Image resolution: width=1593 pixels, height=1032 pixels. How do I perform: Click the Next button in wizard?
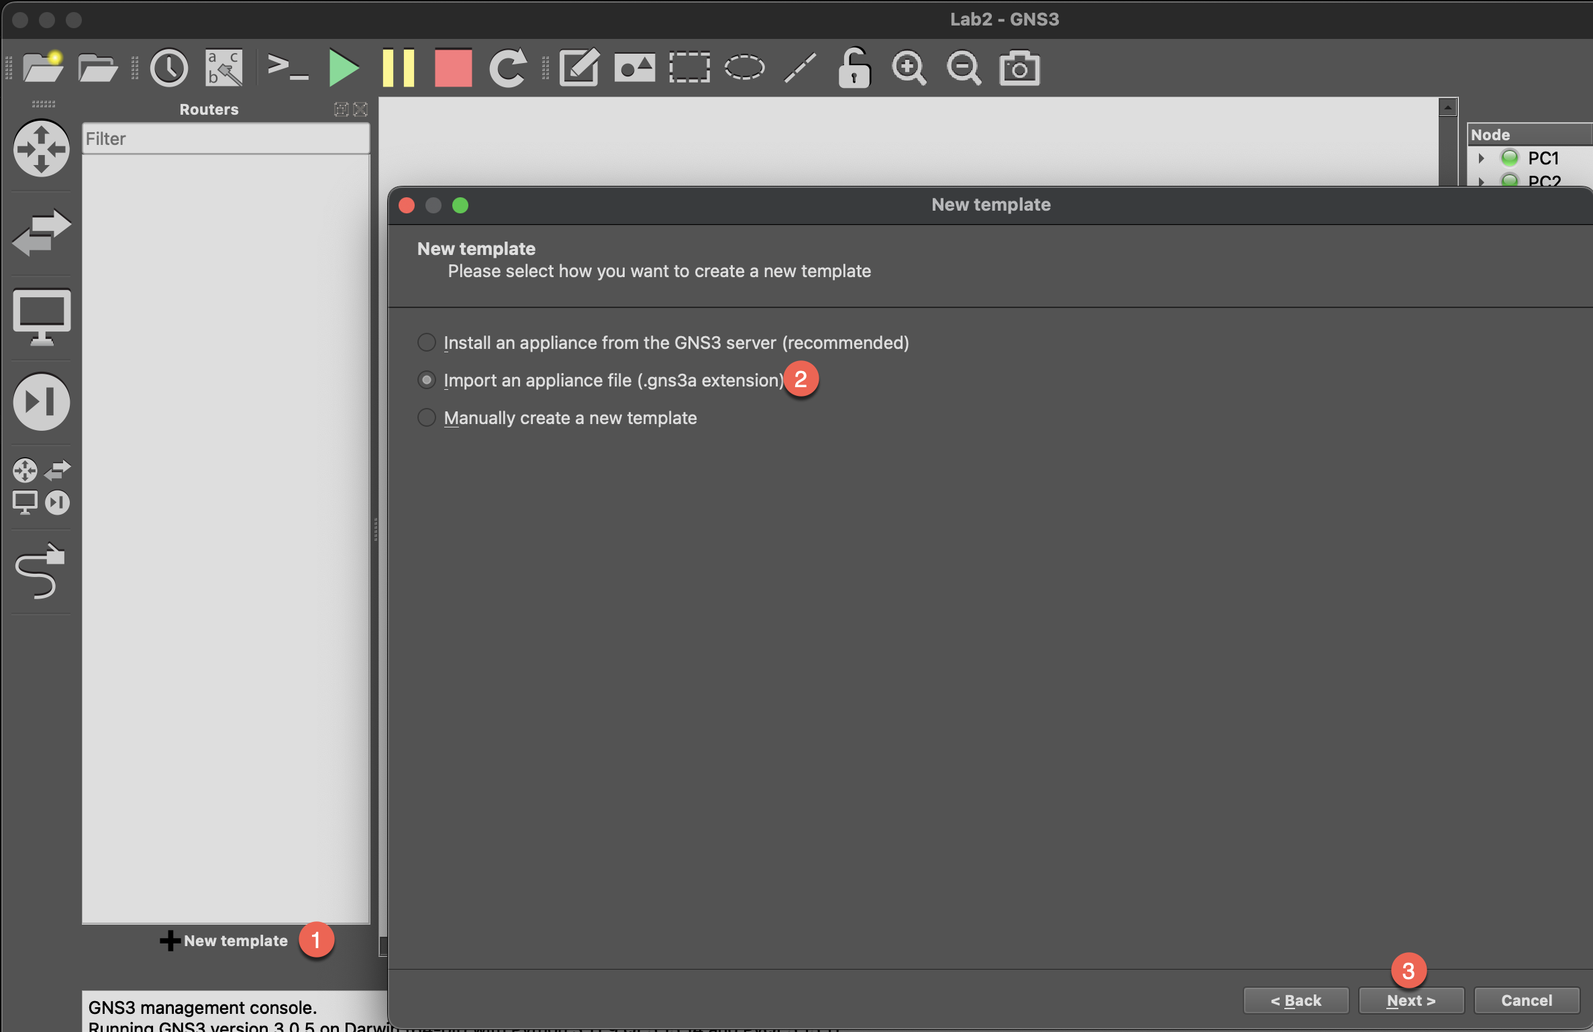pos(1410,1000)
